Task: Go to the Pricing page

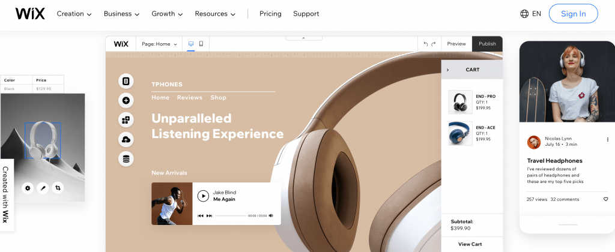Action: coord(270,14)
